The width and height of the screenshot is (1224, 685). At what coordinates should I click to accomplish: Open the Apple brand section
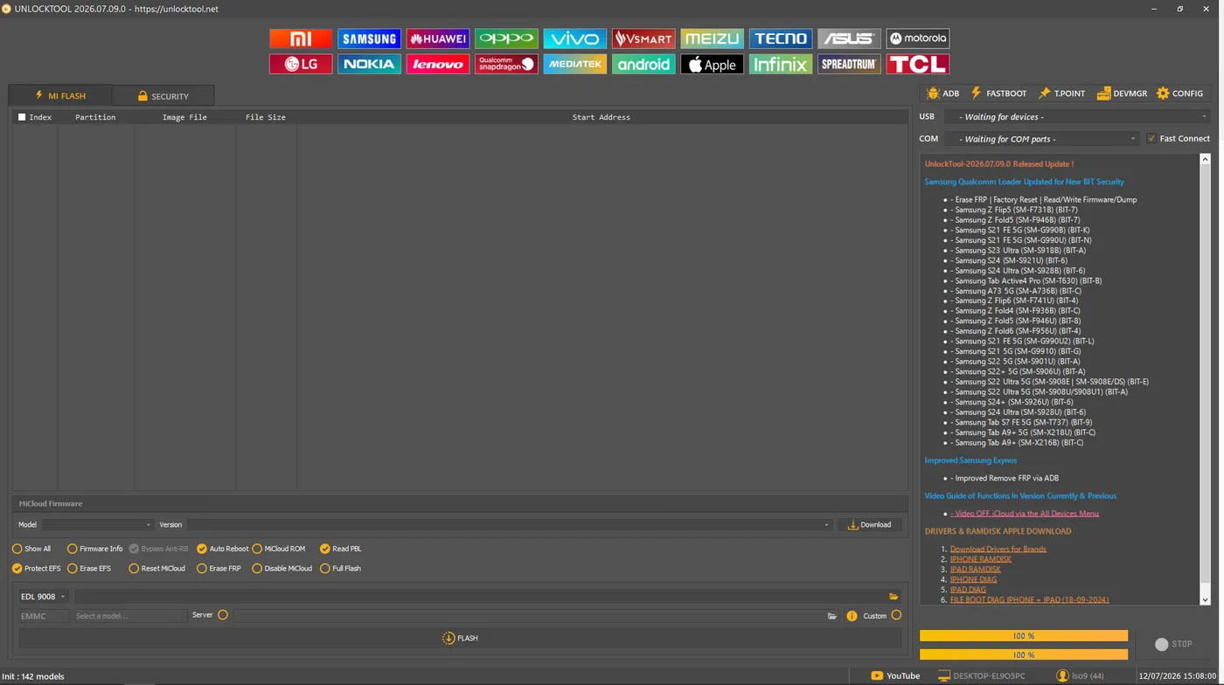click(712, 64)
